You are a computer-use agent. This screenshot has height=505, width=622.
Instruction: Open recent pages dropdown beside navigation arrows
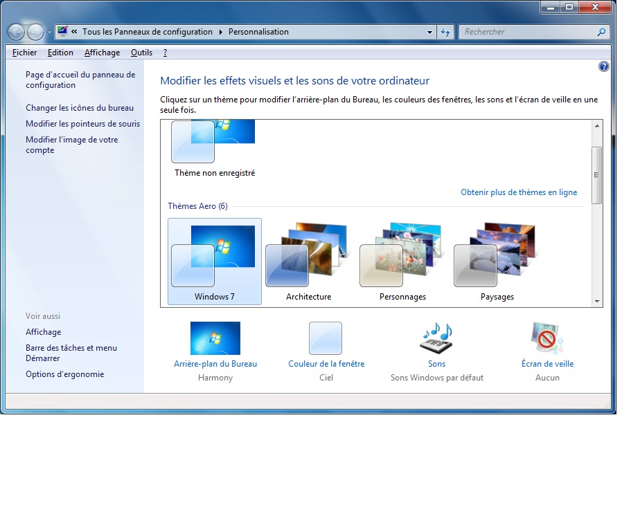[49, 32]
